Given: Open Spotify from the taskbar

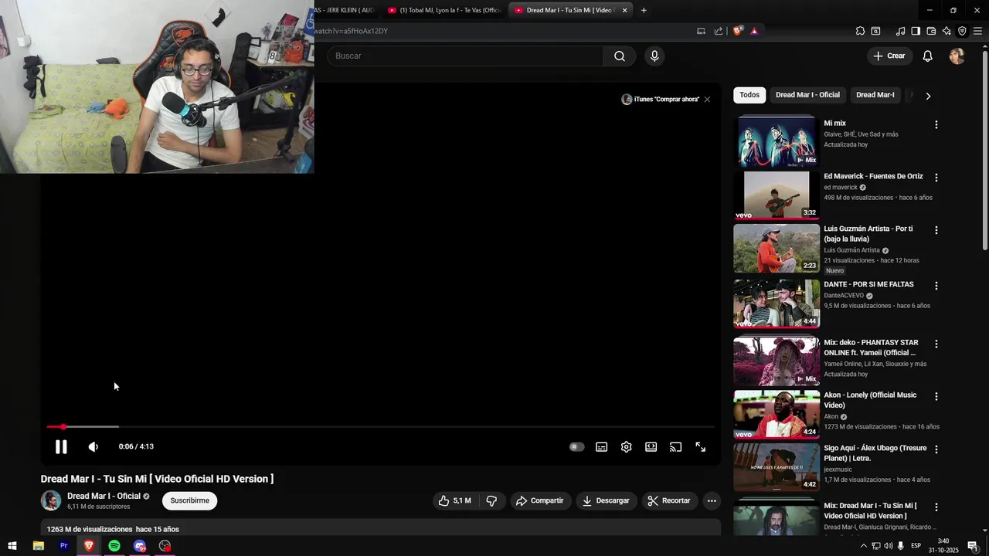Looking at the screenshot, I should pyautogui.click(x=114, y=546).
